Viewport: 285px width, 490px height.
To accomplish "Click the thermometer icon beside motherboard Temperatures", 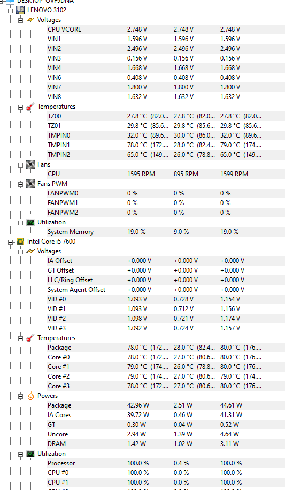I will 30,107.
